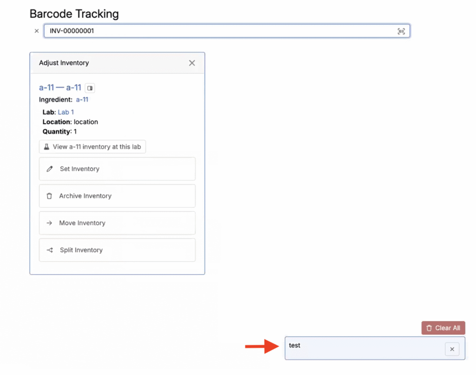The image size is (476, 375).
Task: Choose Archive Inventory action
Action: tap(117, 196)
